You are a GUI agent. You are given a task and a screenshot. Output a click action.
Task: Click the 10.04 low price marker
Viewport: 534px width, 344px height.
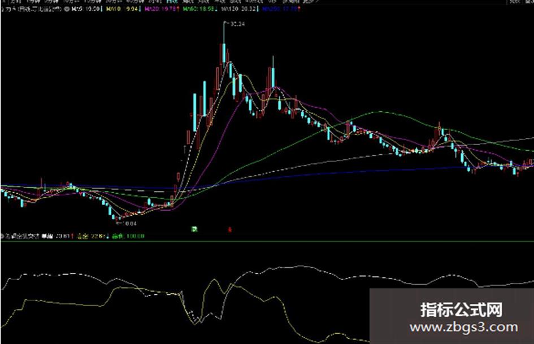tap(131, 224)
